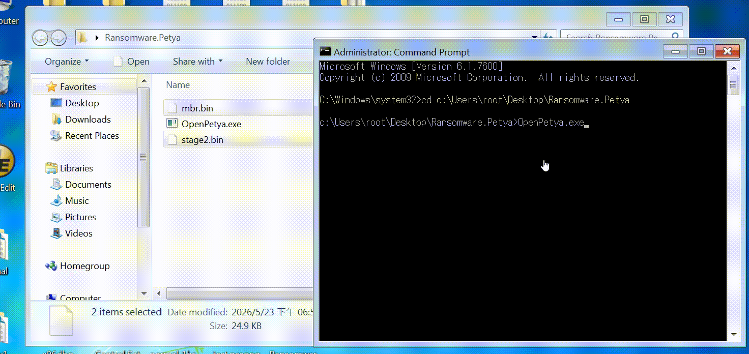The width and height of the screenshot is (749, 354).
Task: Click the Forward arrow in Explorer
Action: (x=58, y=38)
